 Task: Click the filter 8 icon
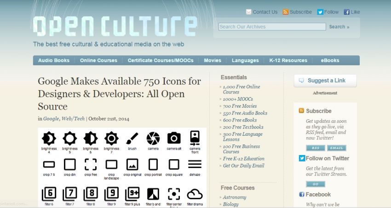(x=91, y=194)
